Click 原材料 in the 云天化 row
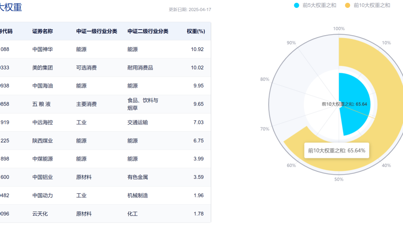 [84, 214]
